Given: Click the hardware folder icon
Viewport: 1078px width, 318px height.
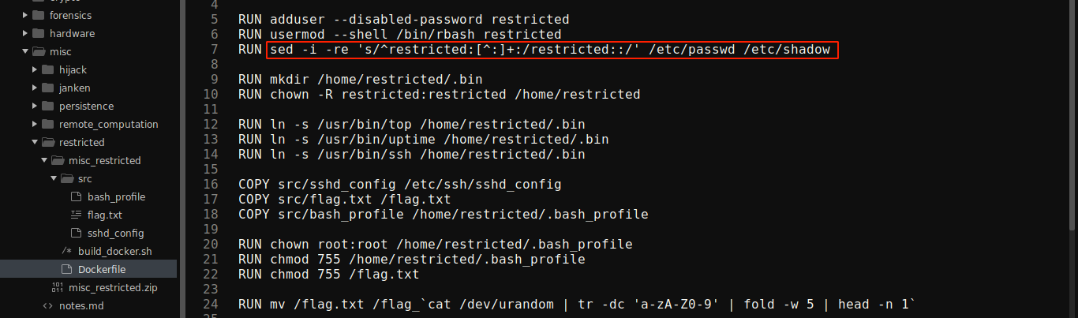Looking at the screenshot, I should click(37, 33).
